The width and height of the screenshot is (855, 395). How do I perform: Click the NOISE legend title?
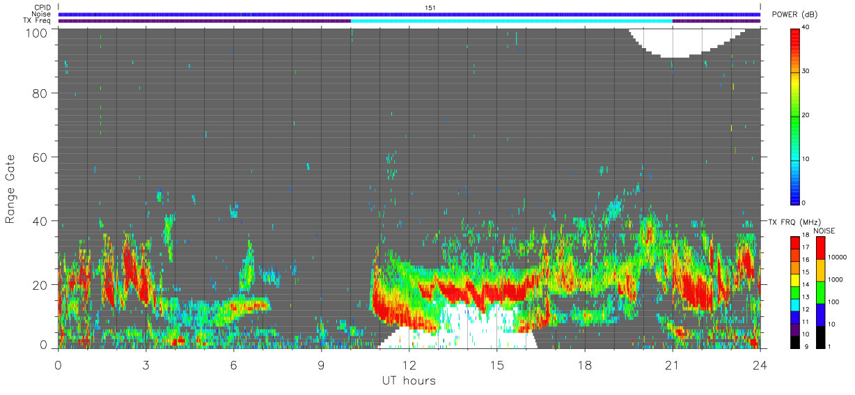coord(824,231)
